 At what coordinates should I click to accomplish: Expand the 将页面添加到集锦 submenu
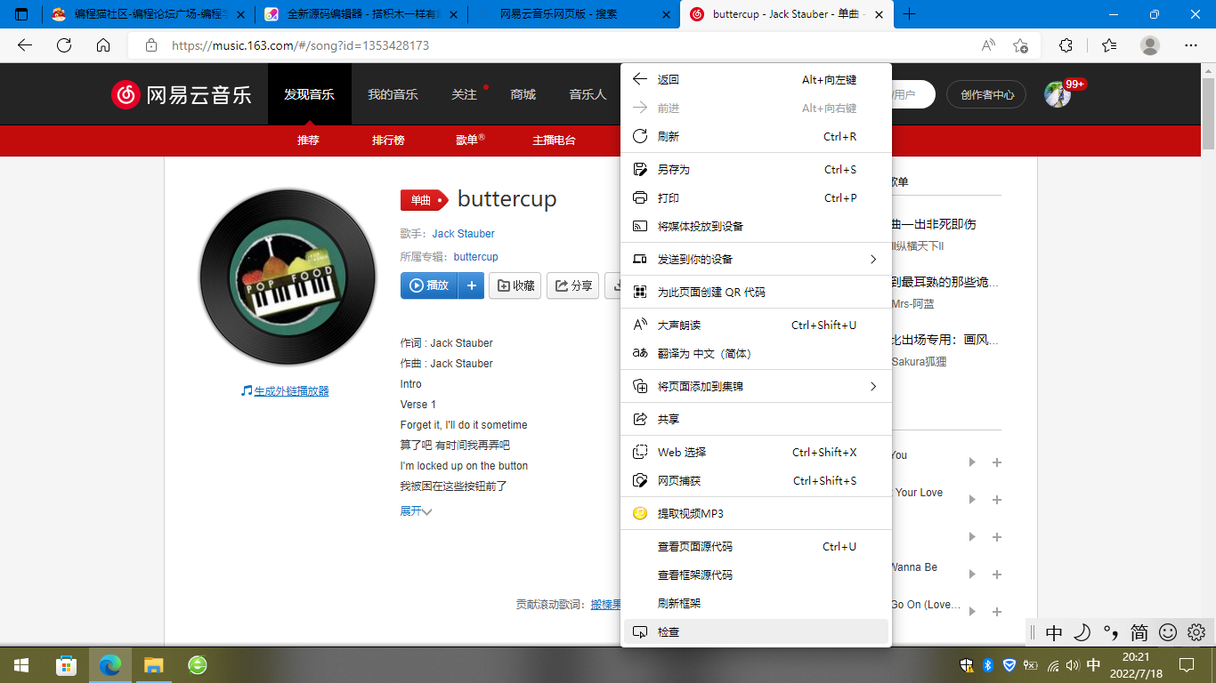(756, 386)
